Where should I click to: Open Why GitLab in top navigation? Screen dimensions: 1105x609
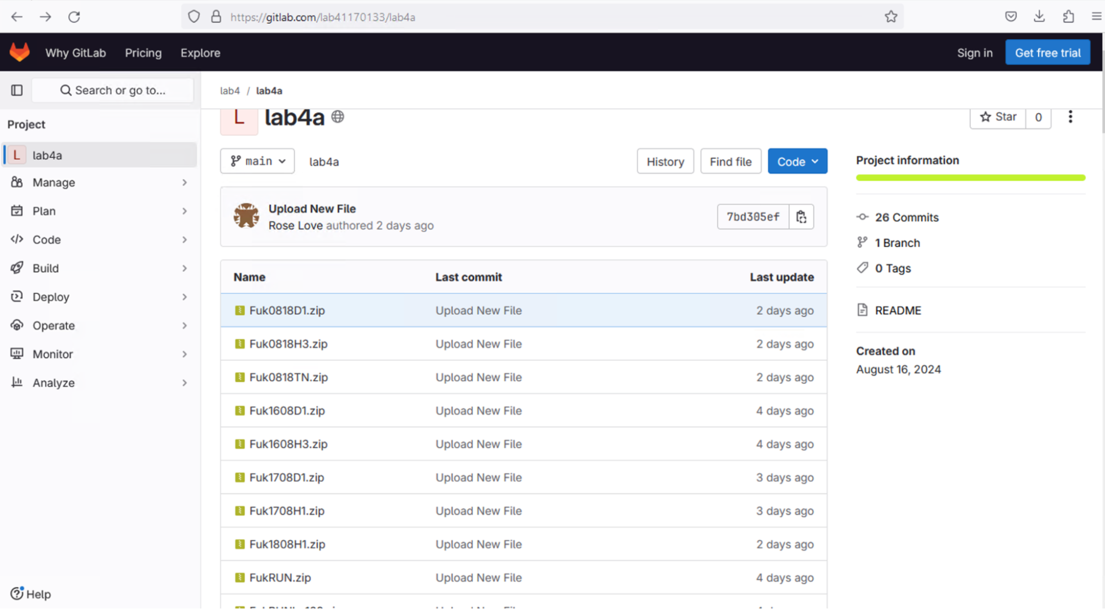(76, 53)
